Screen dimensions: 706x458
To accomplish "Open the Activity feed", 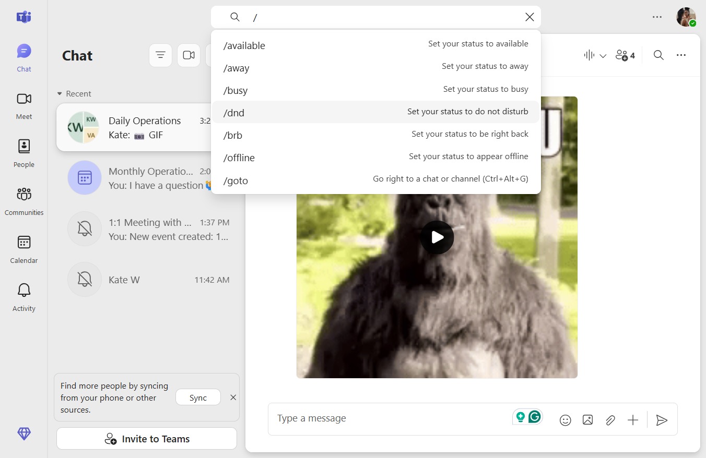I will coord(24,297).
